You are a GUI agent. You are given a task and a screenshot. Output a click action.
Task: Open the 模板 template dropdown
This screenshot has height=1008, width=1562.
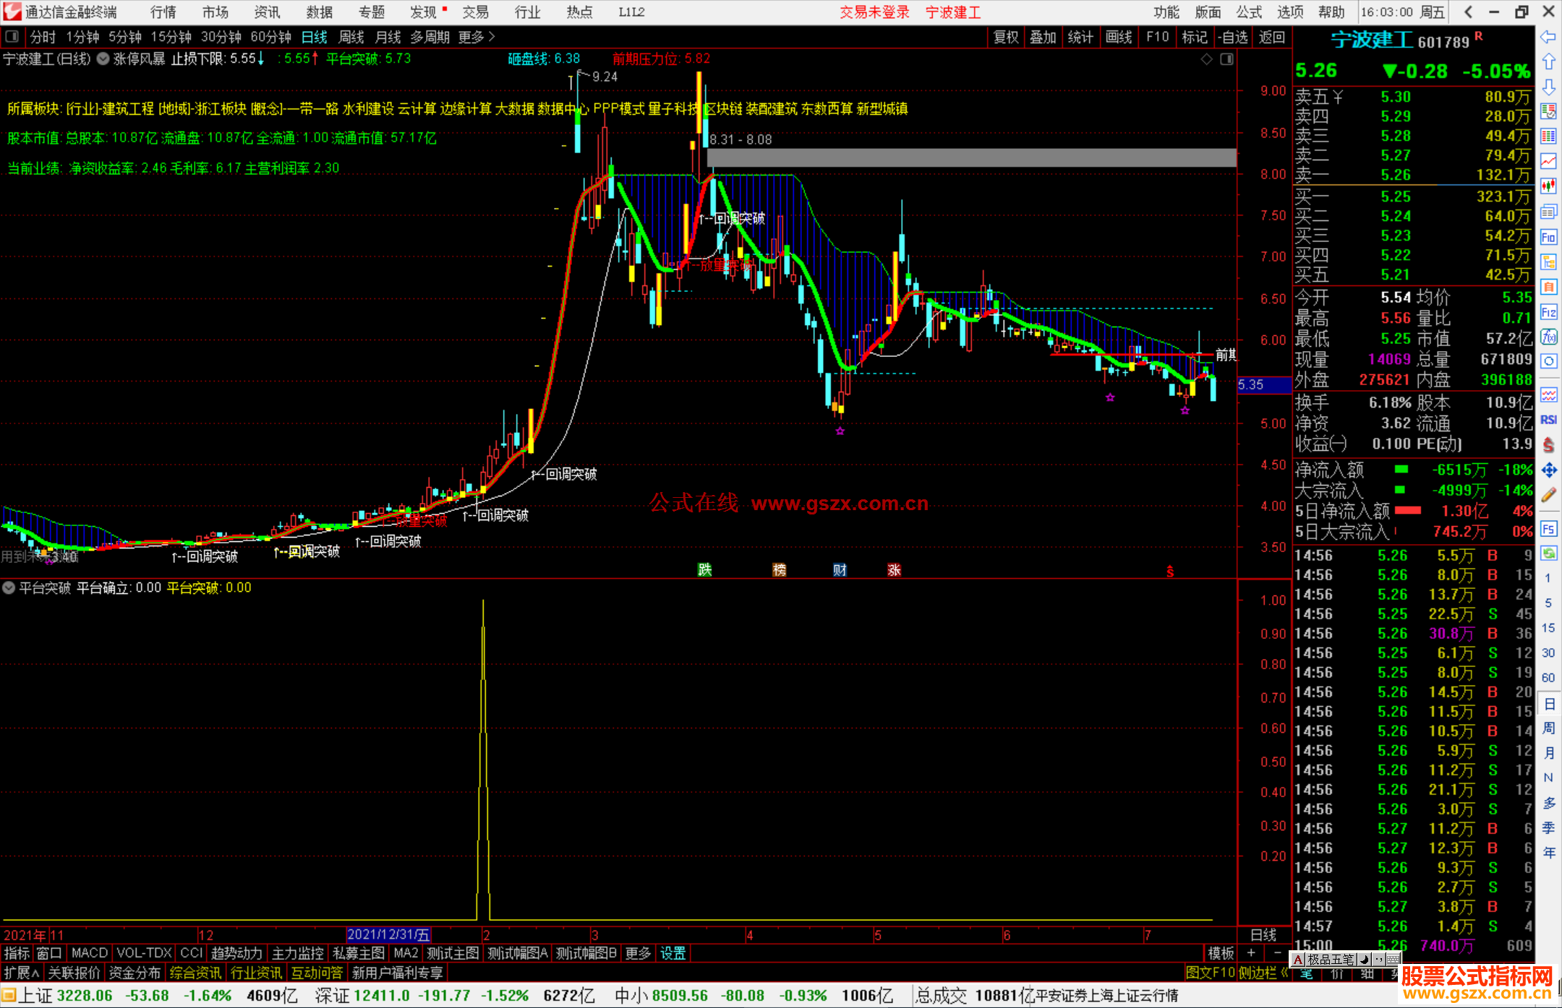point(1221,953)
